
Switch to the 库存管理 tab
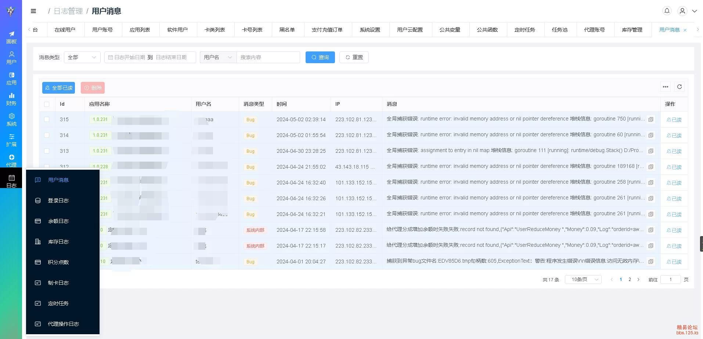[x=632, y=30]
